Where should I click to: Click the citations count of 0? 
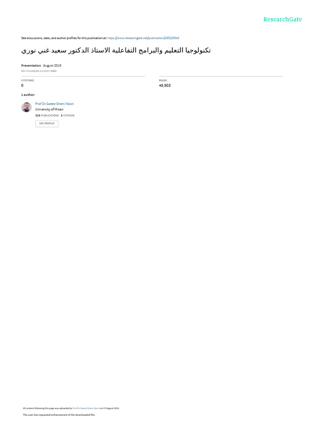pos(22,86)
